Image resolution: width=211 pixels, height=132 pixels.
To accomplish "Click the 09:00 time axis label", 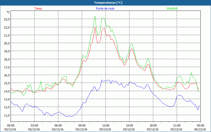I will [82, 126].
